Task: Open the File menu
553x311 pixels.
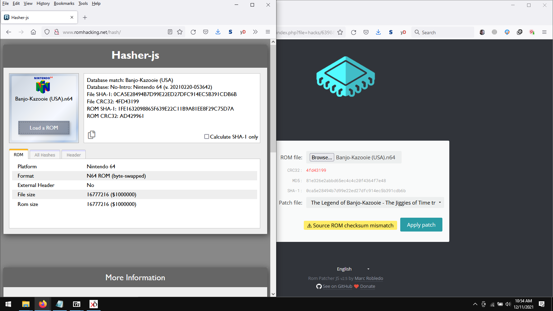Action: point(6,3)
